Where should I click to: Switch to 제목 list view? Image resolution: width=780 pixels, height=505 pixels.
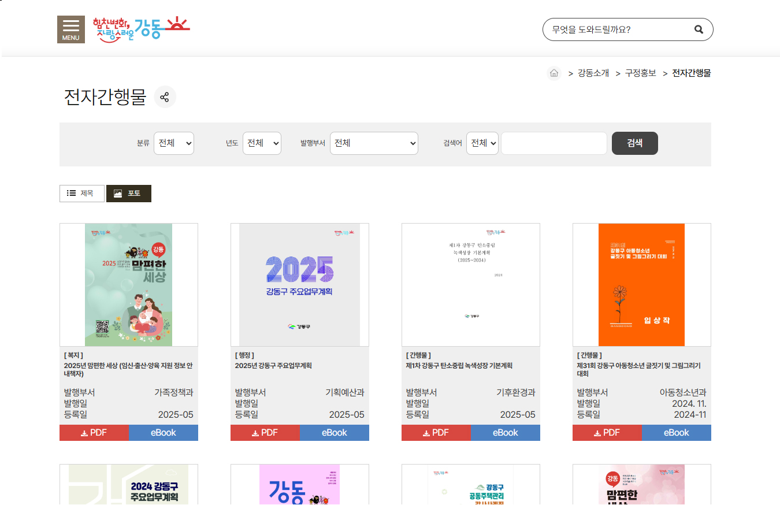click(81, 194)
